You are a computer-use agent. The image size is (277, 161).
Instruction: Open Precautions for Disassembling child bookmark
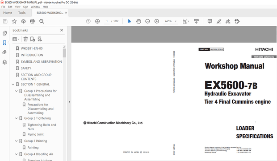[41, 109]
